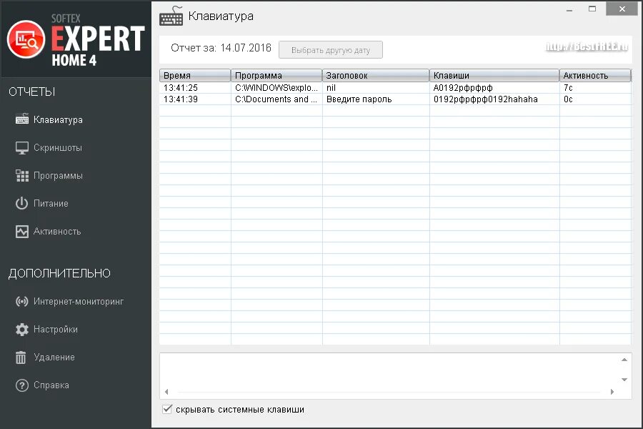Minimize the Expert Home window
Image resolution: width=643 pixels, height=429 pixels.
tap(569, 9)
